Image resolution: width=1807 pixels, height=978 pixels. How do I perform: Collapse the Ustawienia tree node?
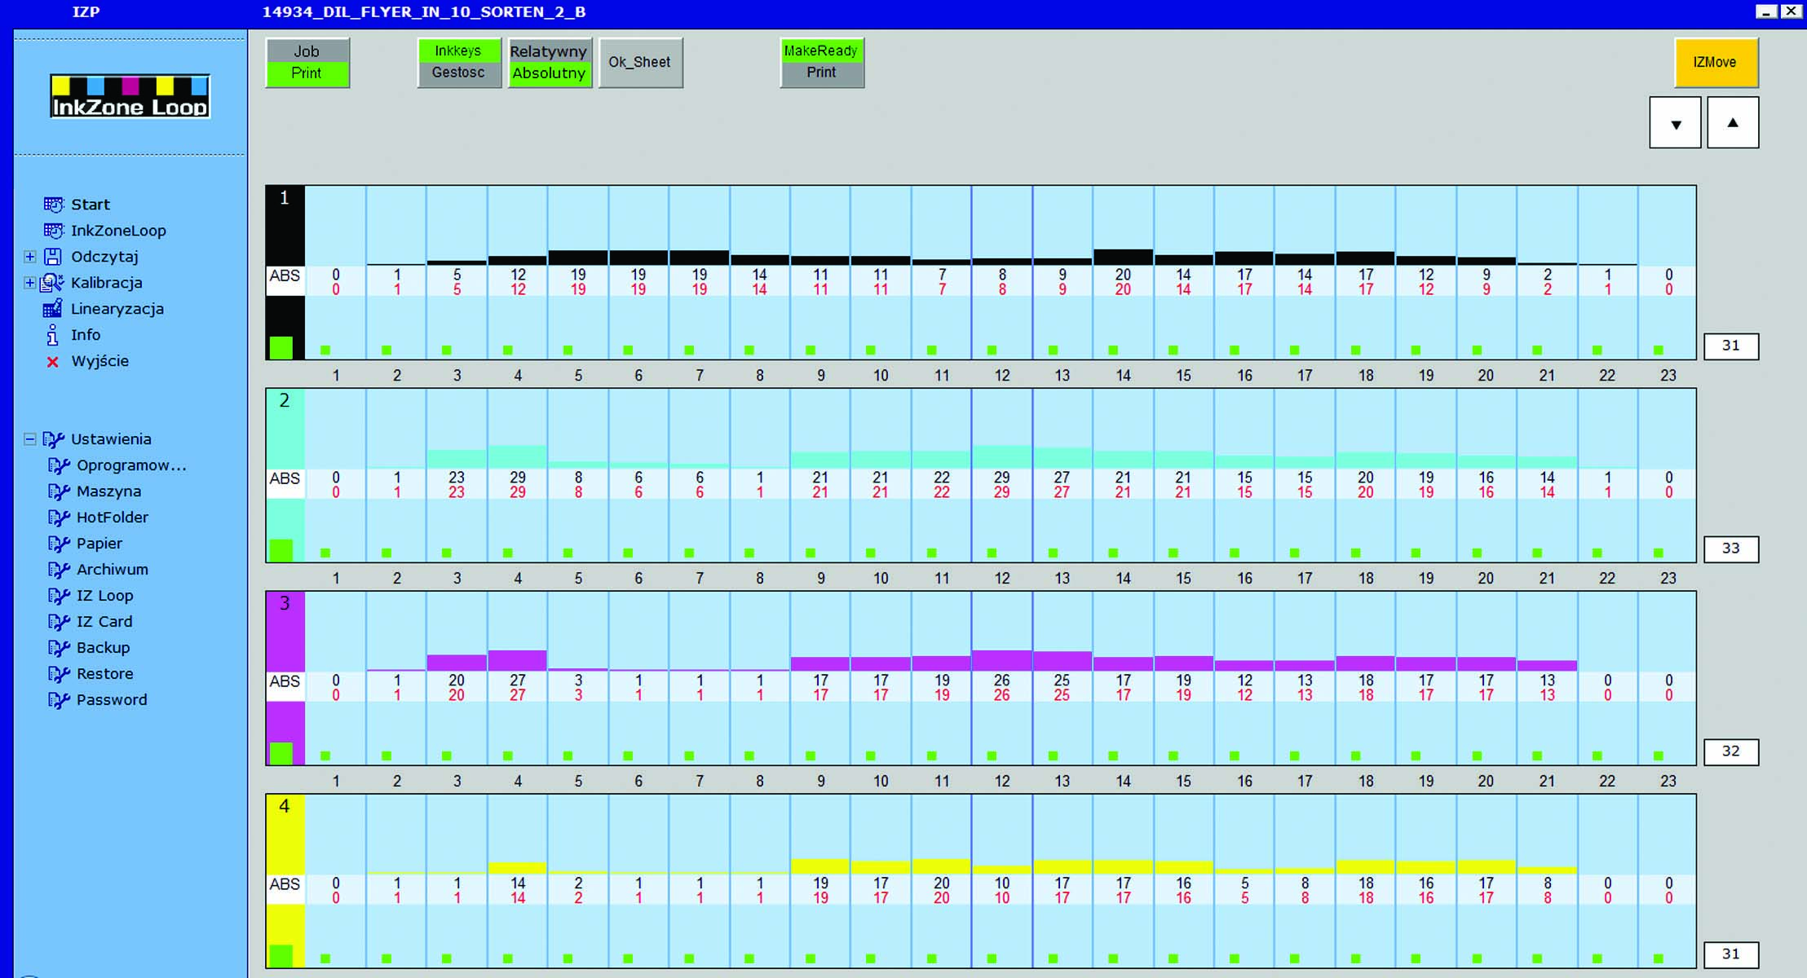pos(30,439)
